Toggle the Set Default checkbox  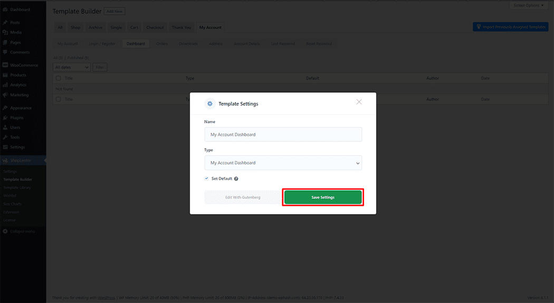(x=207, y=179)
